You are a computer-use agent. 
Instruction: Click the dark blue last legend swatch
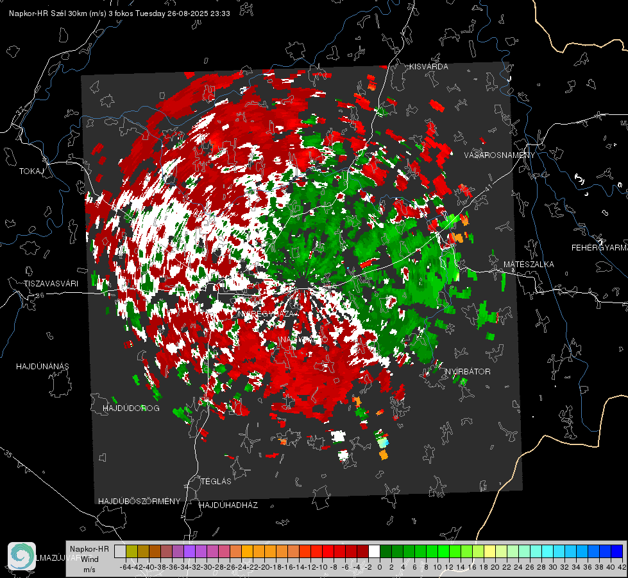[x=617, y=552]
